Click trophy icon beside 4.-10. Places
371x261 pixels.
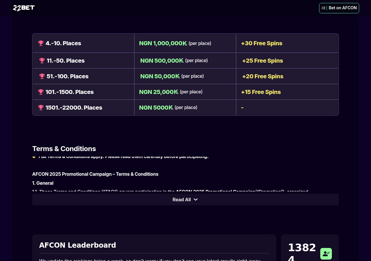coord(41,43)
